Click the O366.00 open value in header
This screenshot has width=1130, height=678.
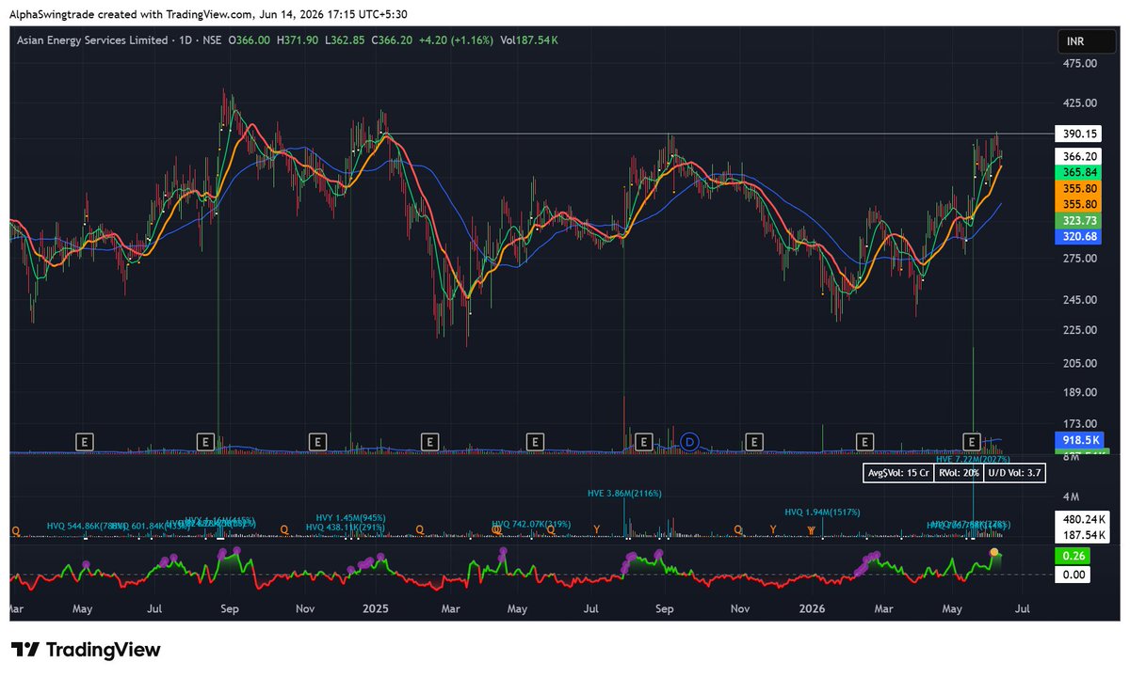coord(250,40)
